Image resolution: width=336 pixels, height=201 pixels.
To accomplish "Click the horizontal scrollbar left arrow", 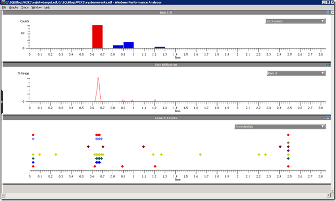I will (3, 195).
